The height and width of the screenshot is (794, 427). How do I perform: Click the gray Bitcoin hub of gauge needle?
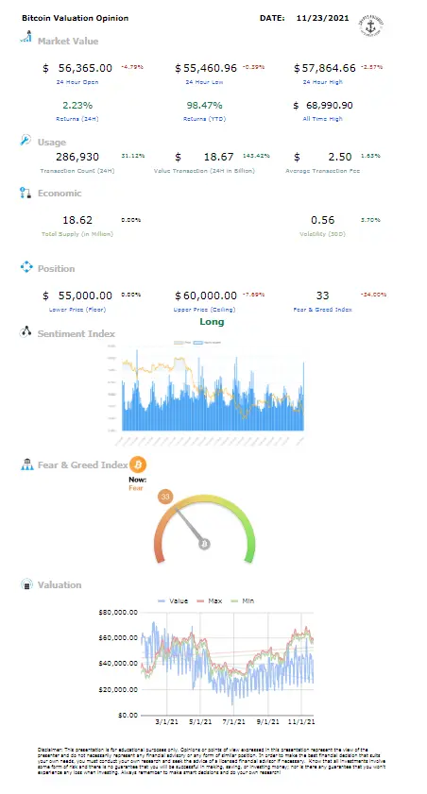pyautogui.click(x=205, y=545)
